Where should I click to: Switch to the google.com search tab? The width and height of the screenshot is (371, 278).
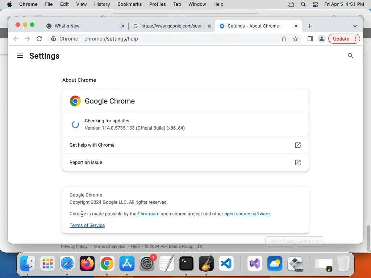(172, 26)
